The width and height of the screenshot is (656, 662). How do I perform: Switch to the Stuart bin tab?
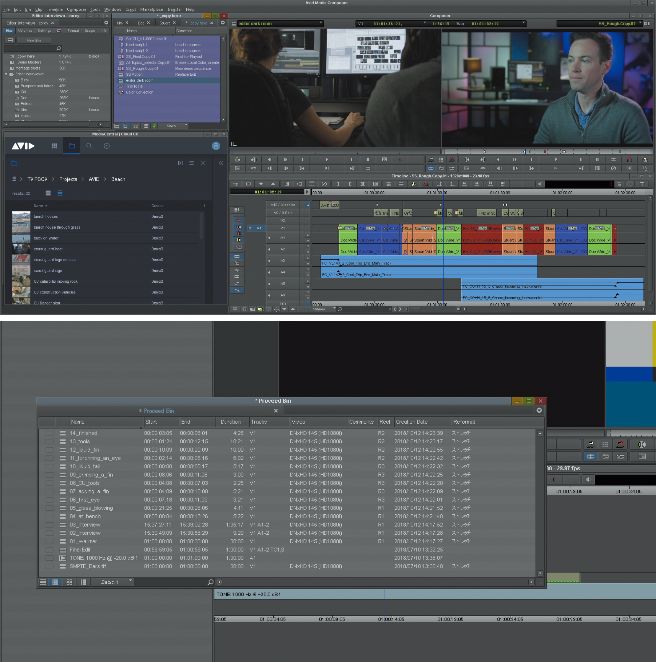click(x=165, y=23)
